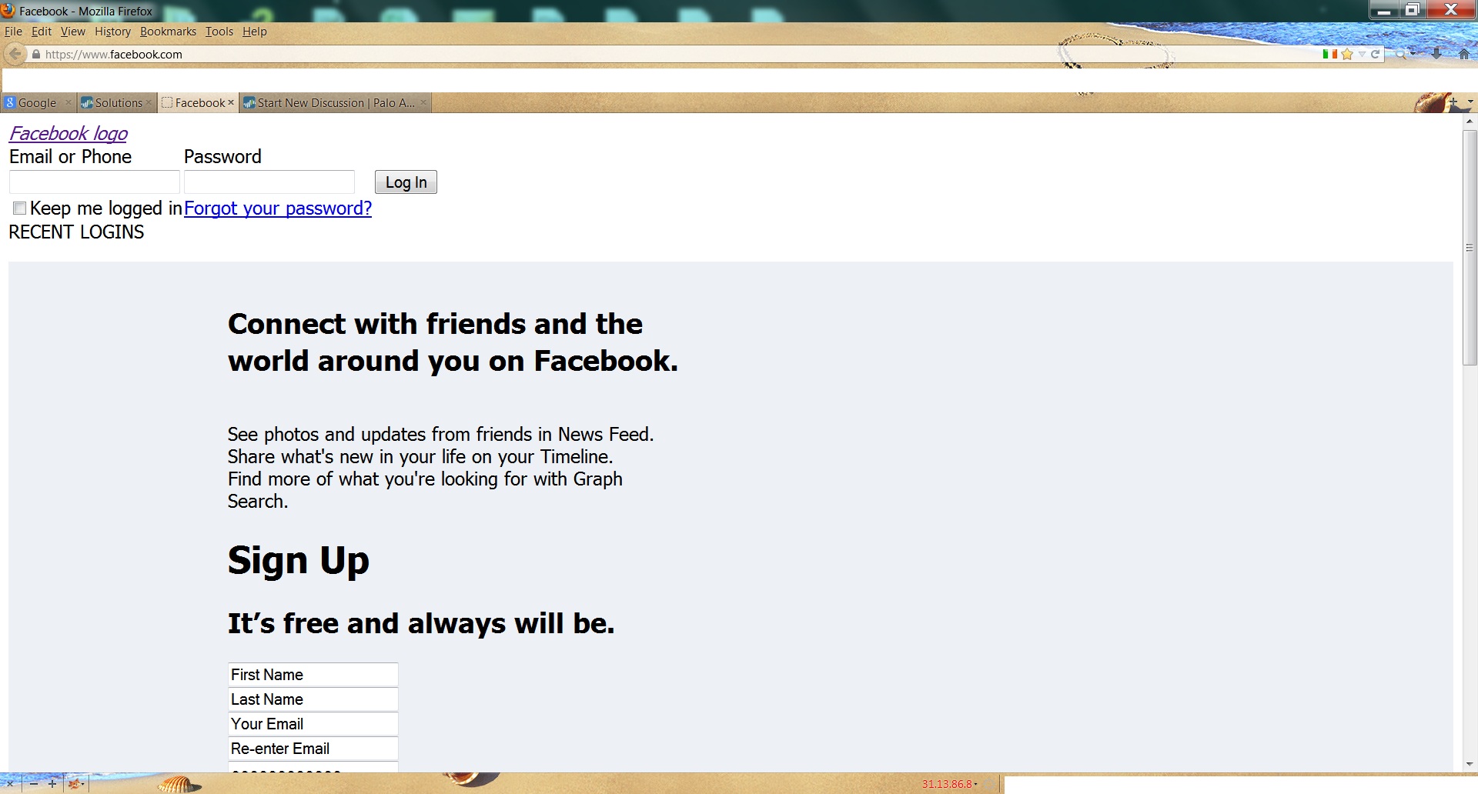Open the File menu
Viewport: 1478px width, 794px height.
click(x=13, y=32)
